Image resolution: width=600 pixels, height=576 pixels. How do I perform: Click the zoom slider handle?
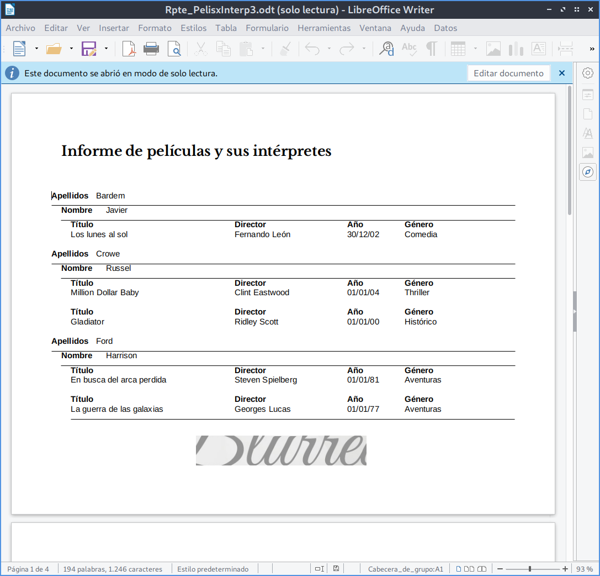[530, 569]
